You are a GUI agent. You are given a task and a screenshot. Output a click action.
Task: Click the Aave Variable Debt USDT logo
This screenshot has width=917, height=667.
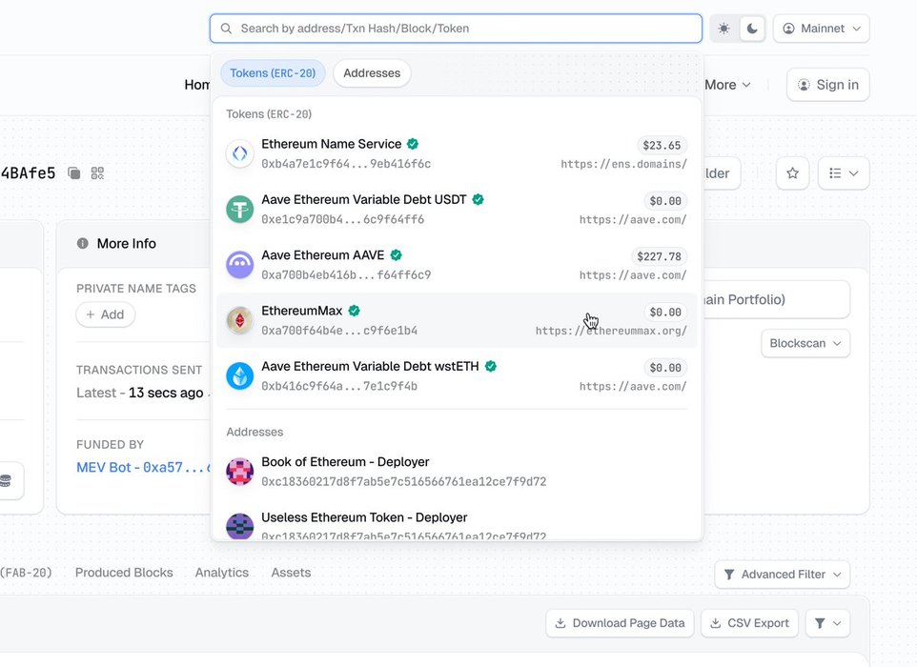[240, 210]
